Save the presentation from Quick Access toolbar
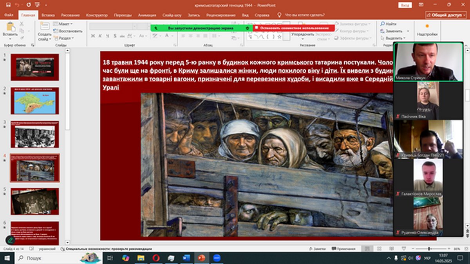This screenshot has width=470, height=264. pyautogui.click(x=9, y=5)
